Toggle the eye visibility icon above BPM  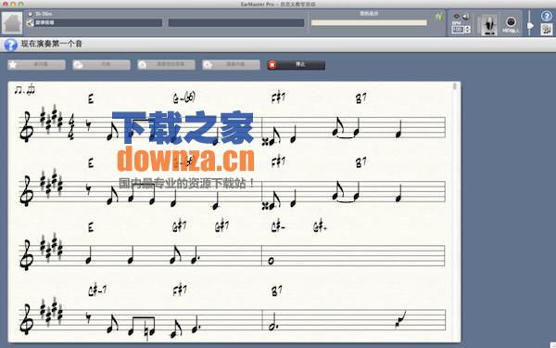(457, 17)
